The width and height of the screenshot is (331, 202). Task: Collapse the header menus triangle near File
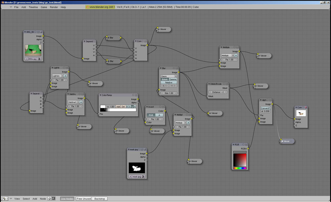click(11, 7)
